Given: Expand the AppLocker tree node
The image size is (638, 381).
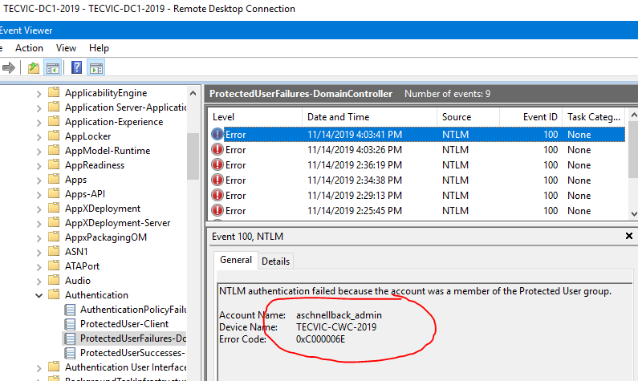Looking at the screenshot, I should point(39,137).
